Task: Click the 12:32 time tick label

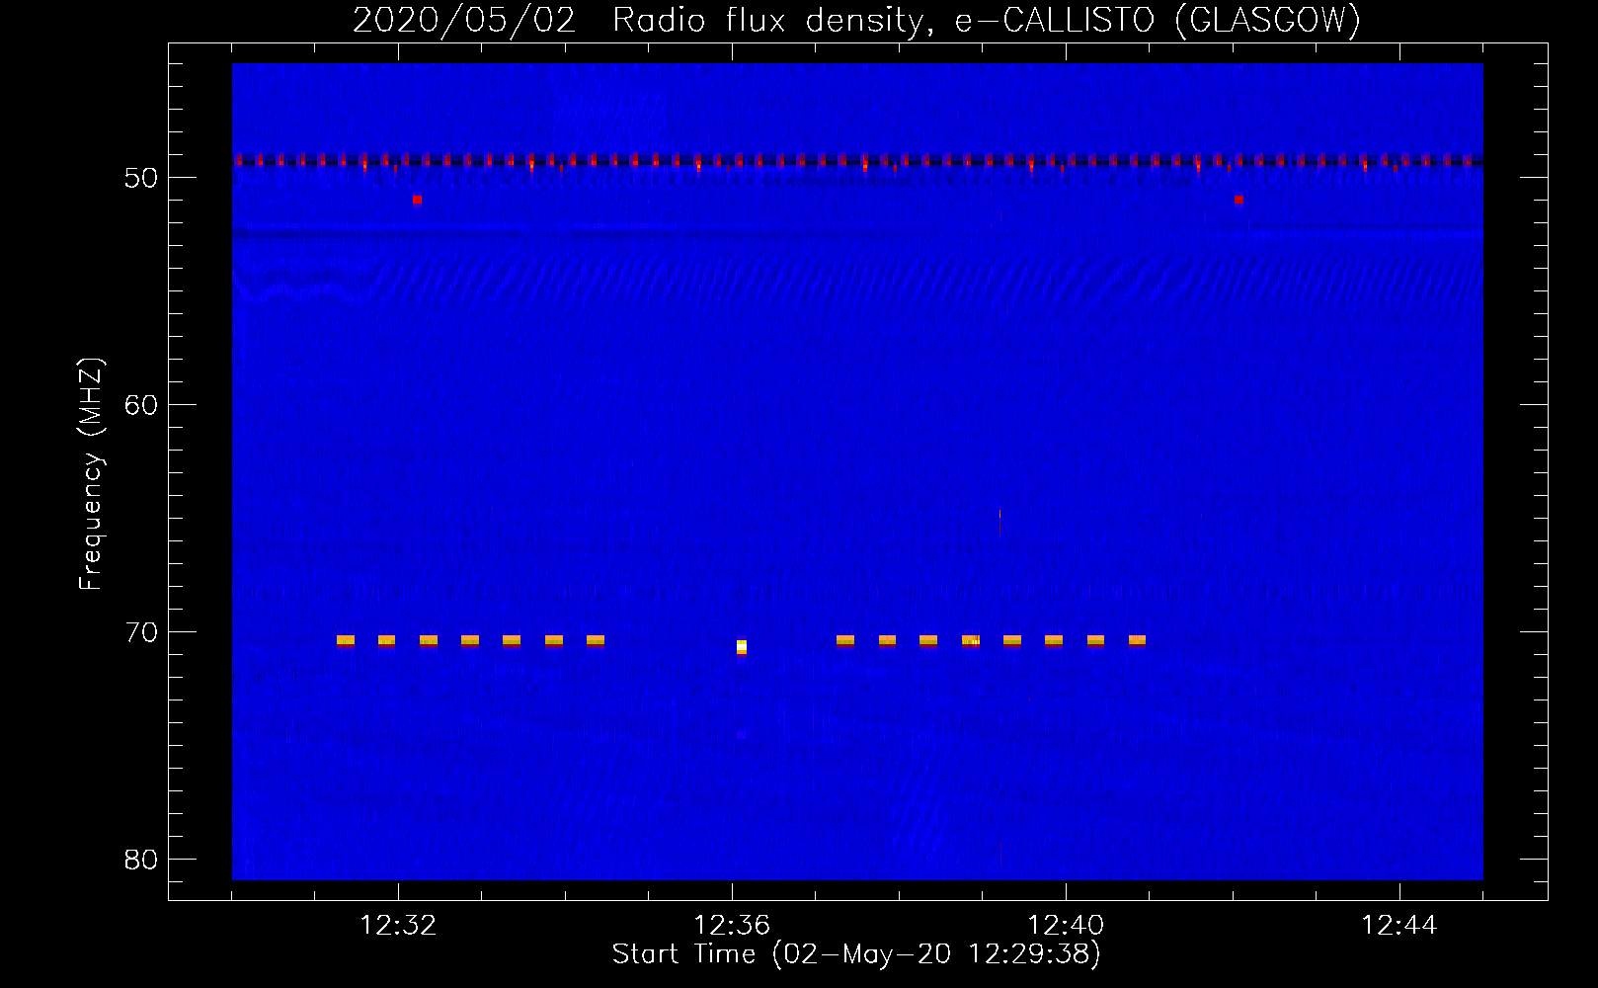Action: 398,926
